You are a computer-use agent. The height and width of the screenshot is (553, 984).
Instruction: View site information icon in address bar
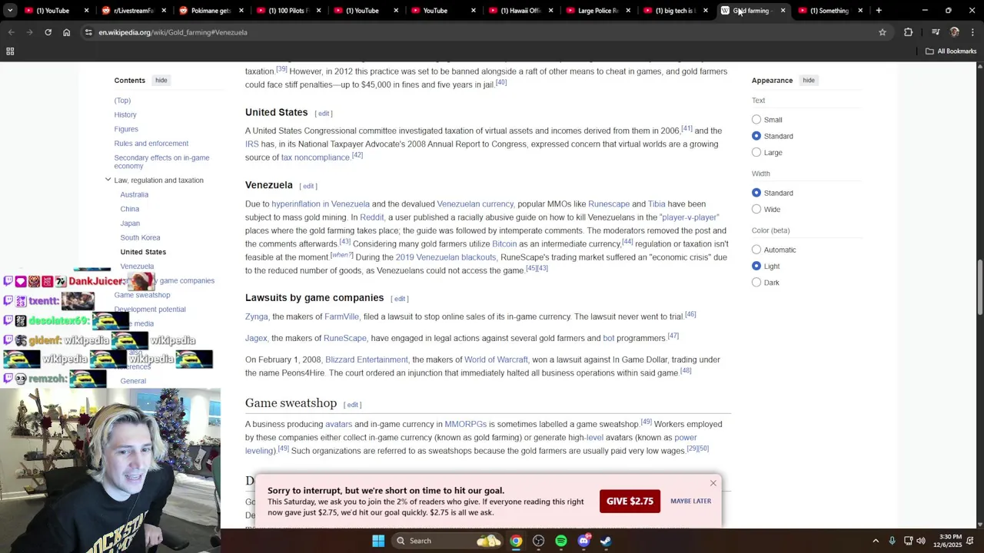(x=88, y=32)
